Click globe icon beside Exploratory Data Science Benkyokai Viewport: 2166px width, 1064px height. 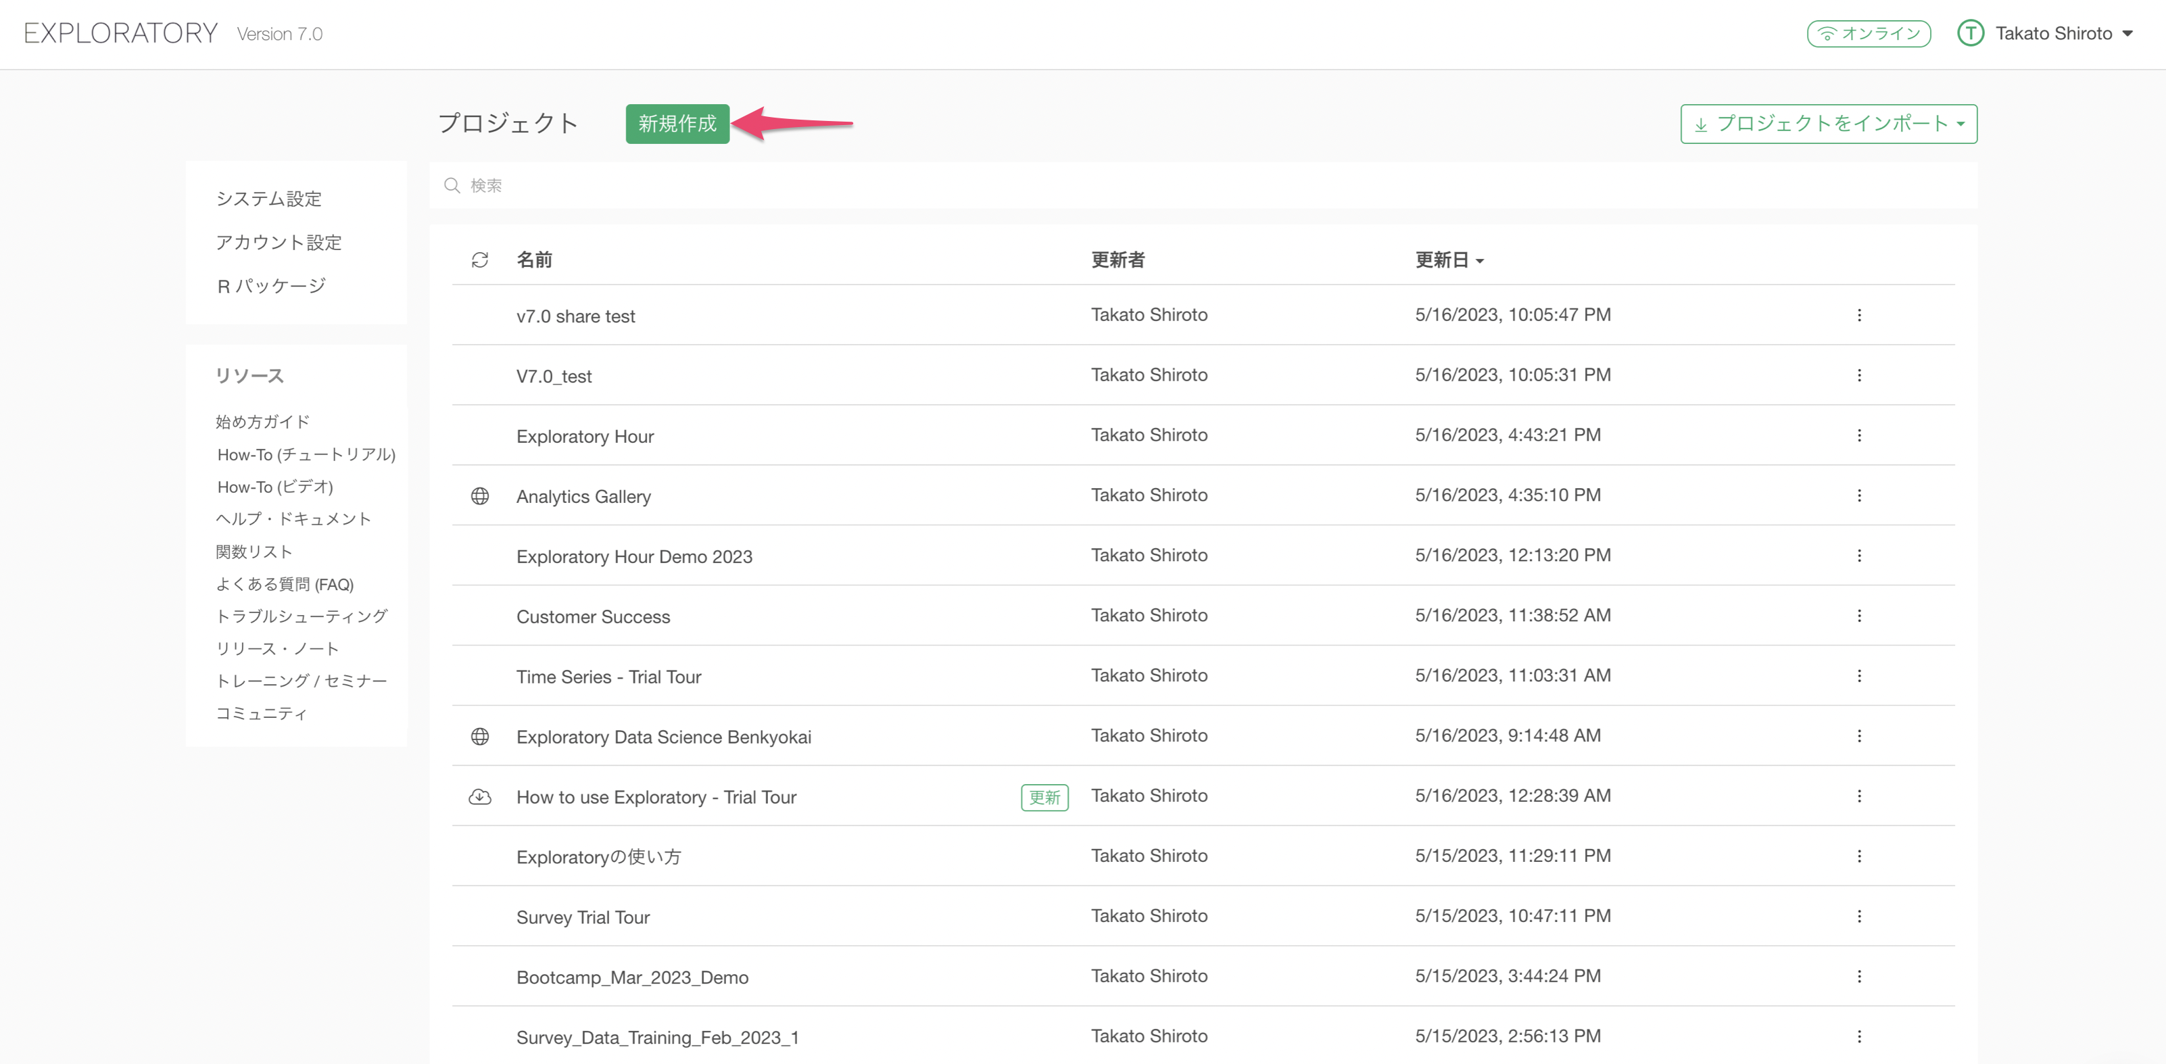coord(479,737)
